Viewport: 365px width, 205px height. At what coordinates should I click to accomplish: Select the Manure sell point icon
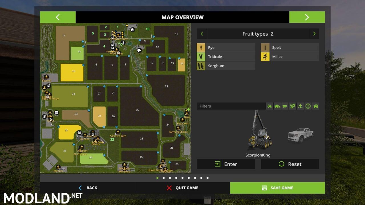58,167
